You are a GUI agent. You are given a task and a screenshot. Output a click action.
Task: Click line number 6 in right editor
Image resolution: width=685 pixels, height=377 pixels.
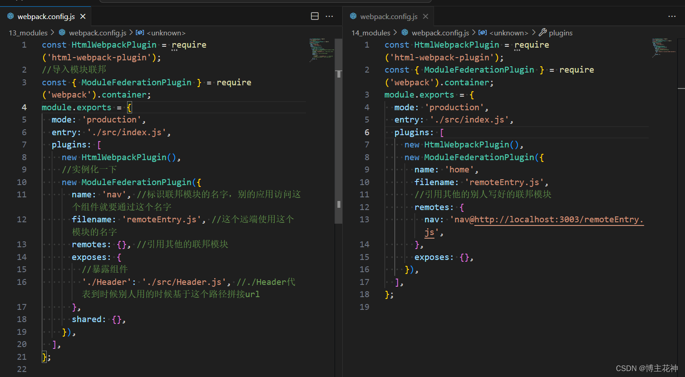(367, 132)
